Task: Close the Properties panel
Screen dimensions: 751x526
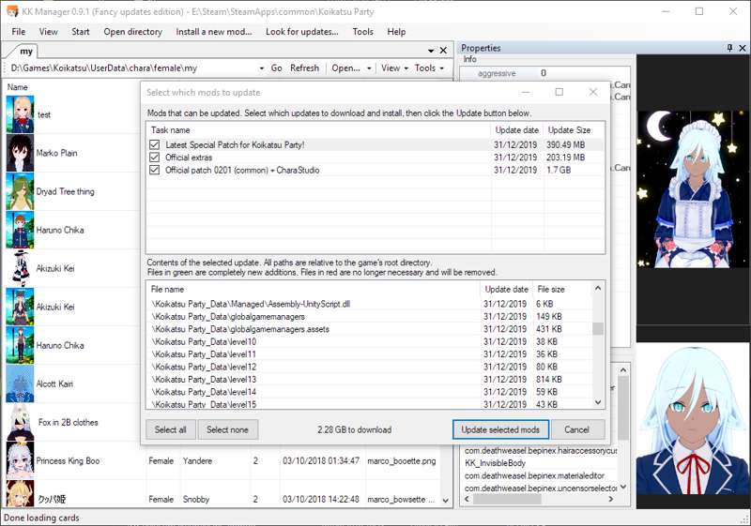Action: (x=742, y=48)
